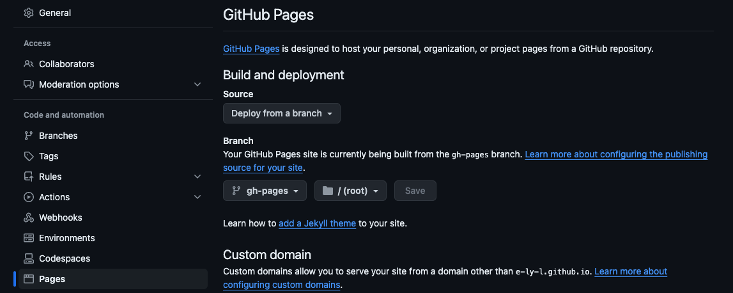Open the gh-pages branch selector
This screenshot has height=293, width=733.
[265, 191]
